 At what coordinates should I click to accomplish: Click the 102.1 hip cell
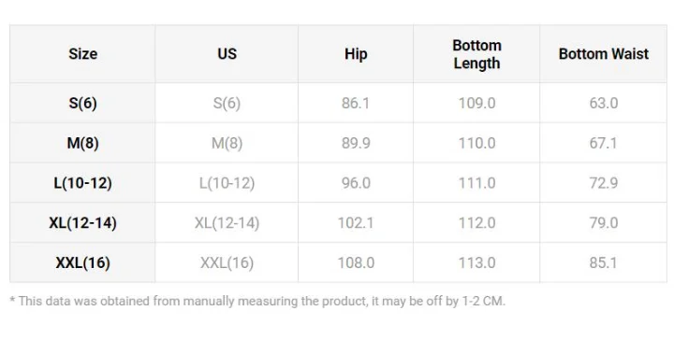coord(356,222)
